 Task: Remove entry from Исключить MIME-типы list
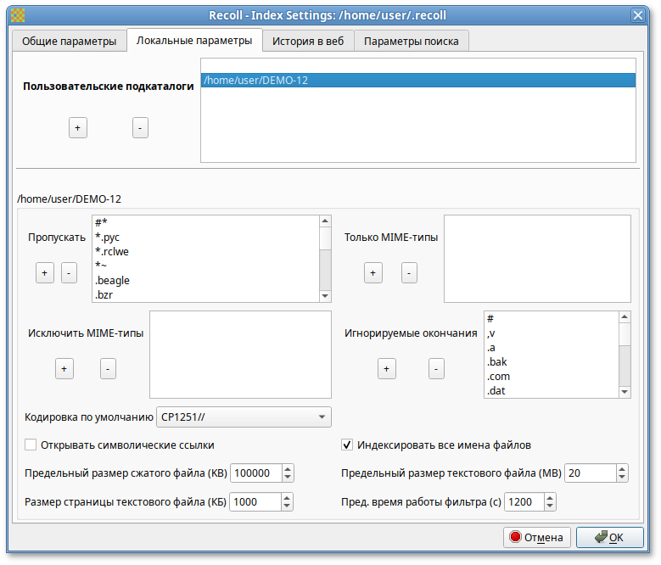tap(108, 368)
